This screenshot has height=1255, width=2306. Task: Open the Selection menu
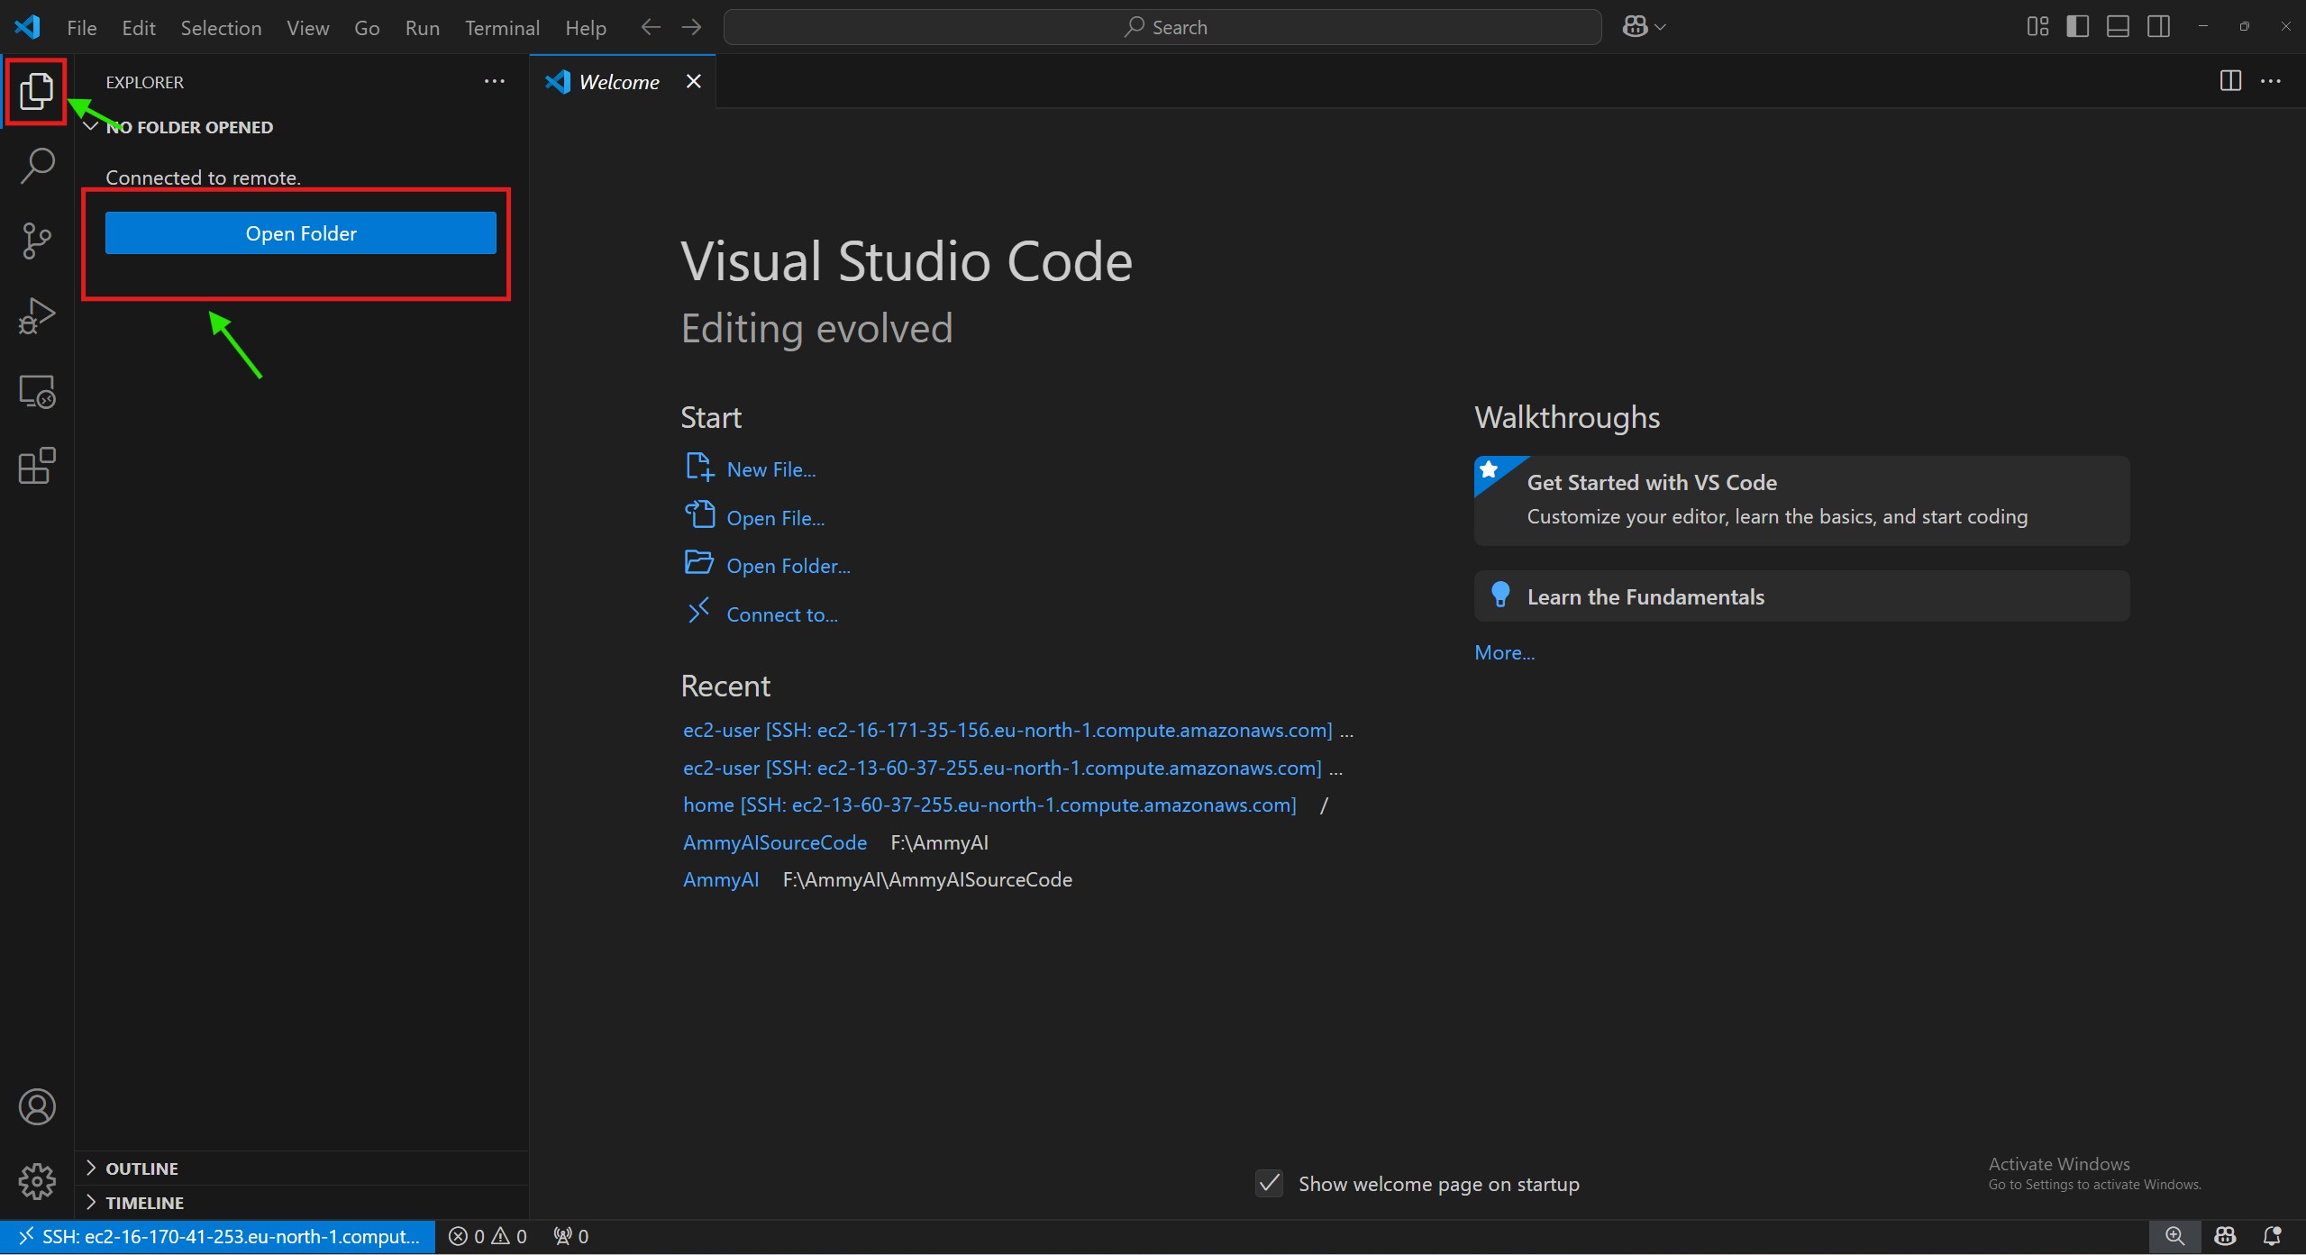[221, 28]
